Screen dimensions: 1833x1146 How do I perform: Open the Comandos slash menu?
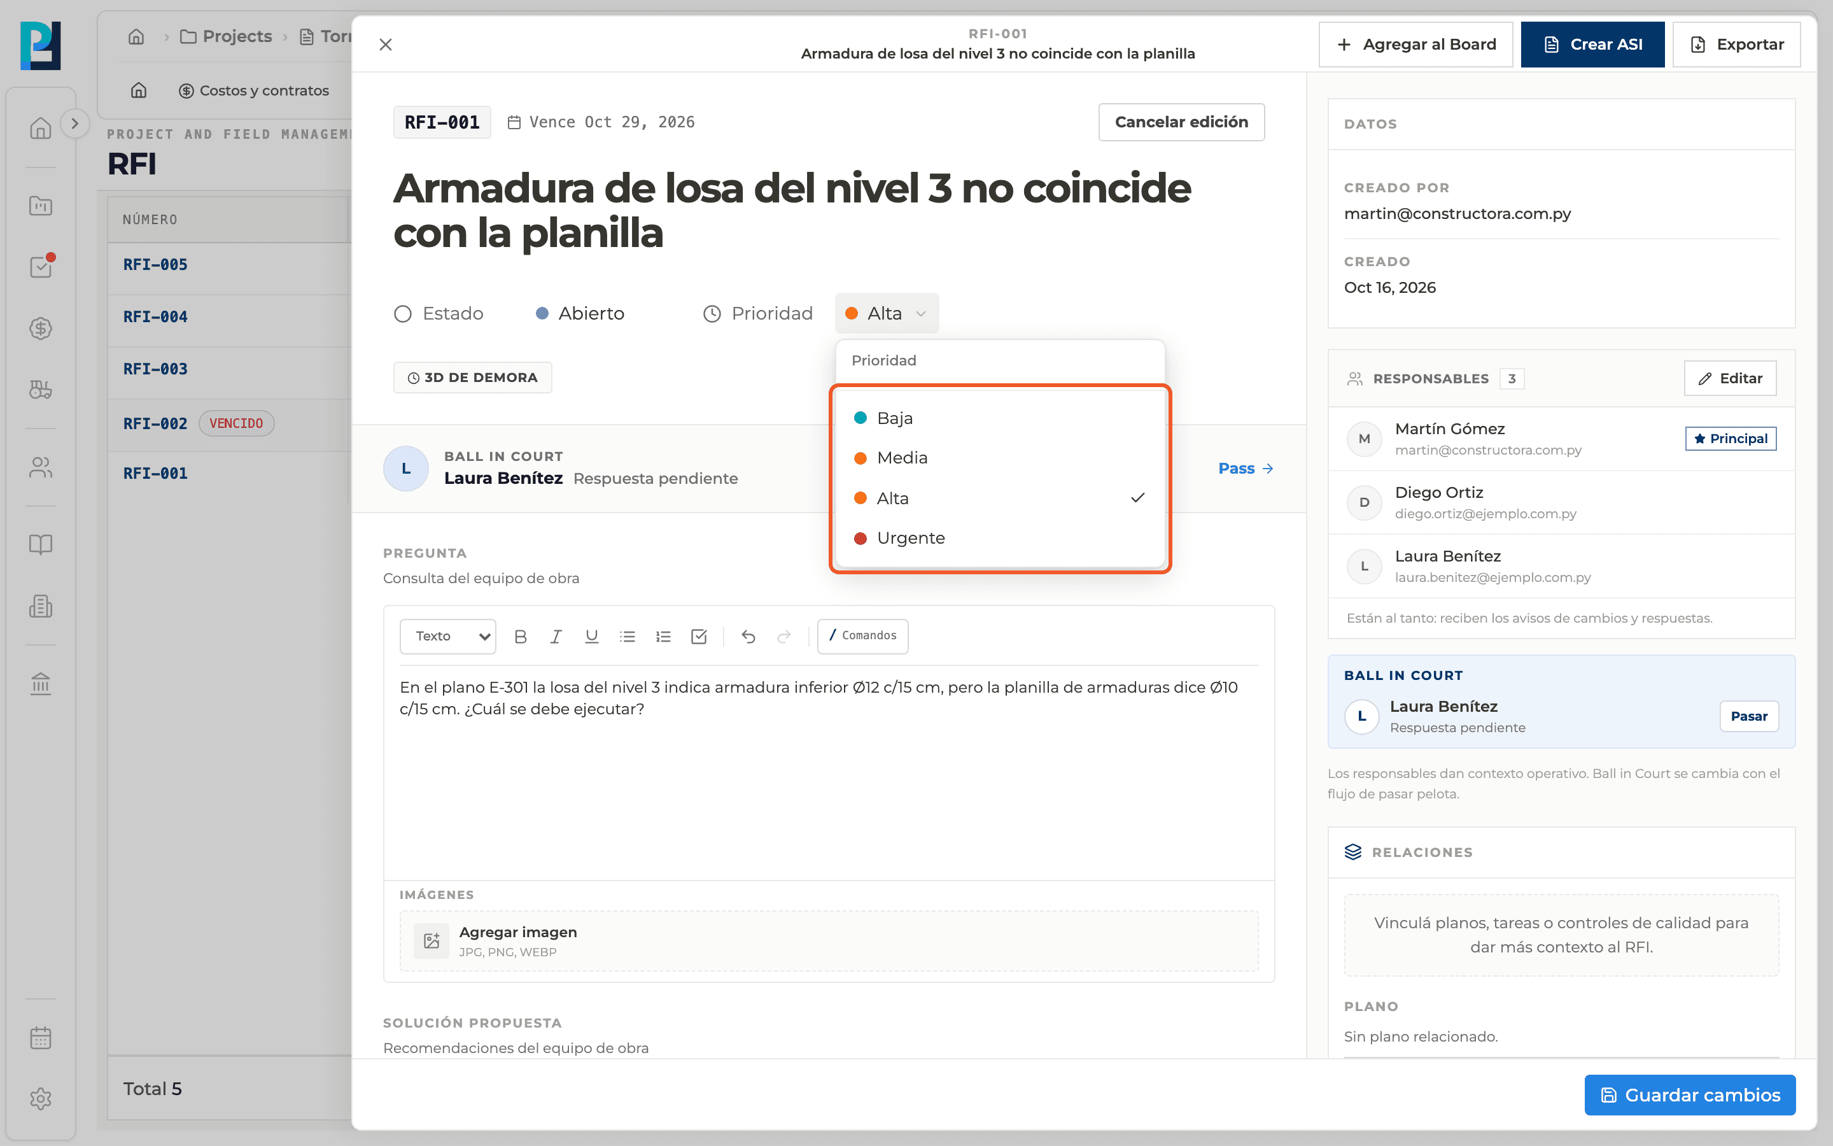[863, 636]
